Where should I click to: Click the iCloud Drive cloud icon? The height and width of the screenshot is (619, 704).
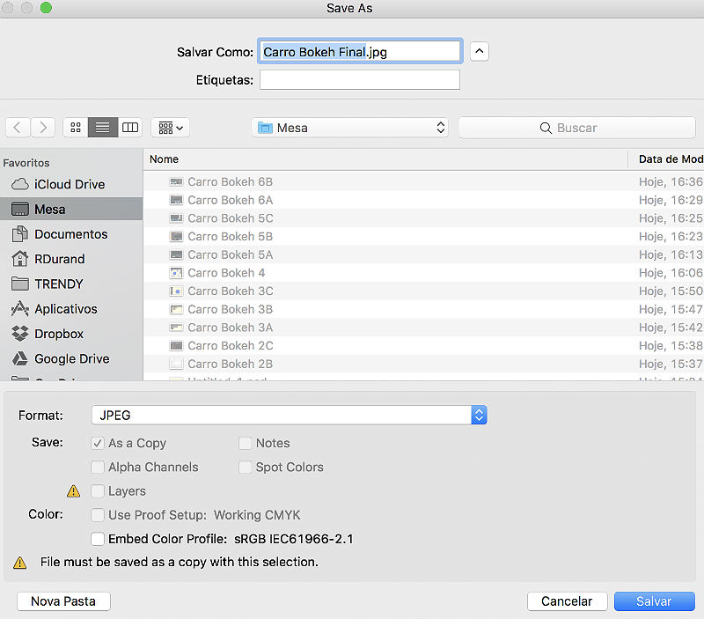pos(20,184)
